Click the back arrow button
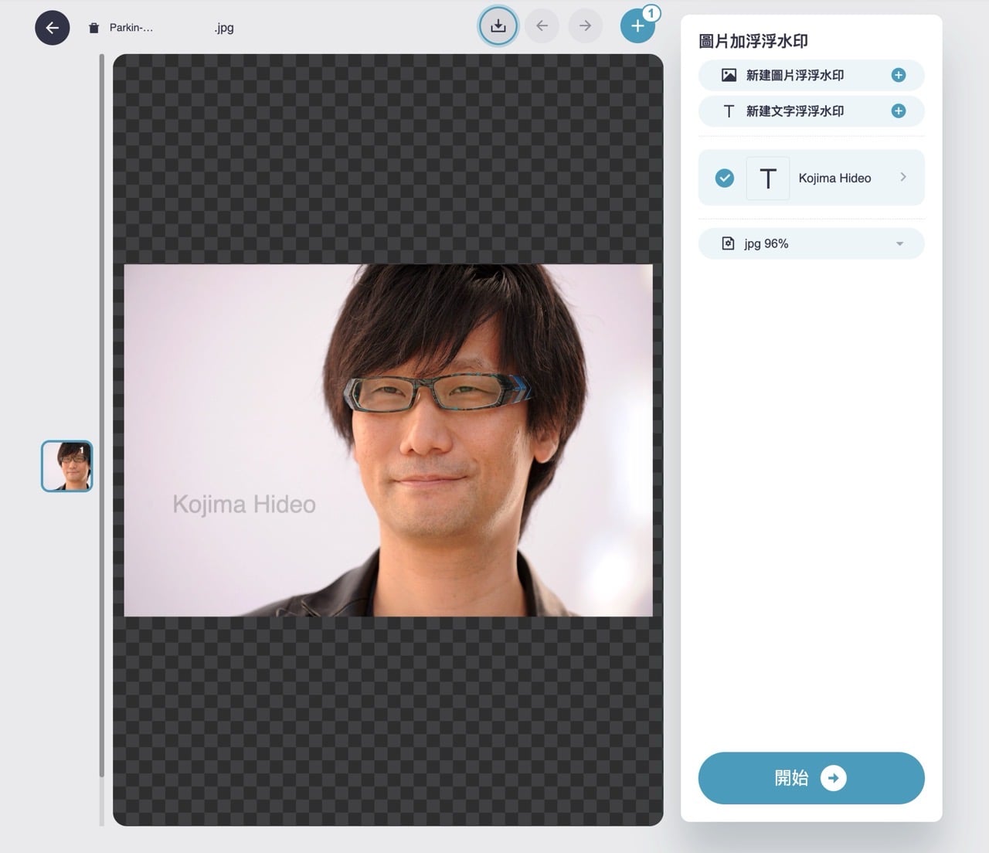 tap(53, 28)
